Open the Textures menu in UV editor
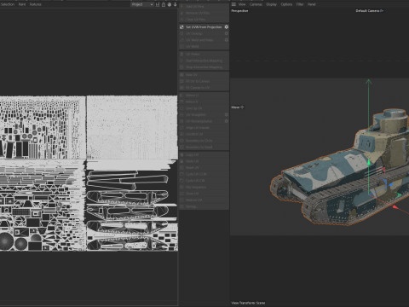This screenshot has width=409, height=307. point(36,4)
